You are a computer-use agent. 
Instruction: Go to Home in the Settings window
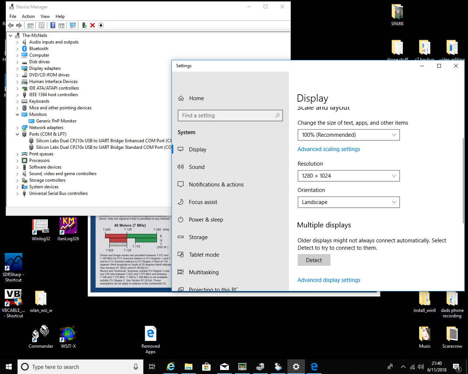click(x=230, y=98)
